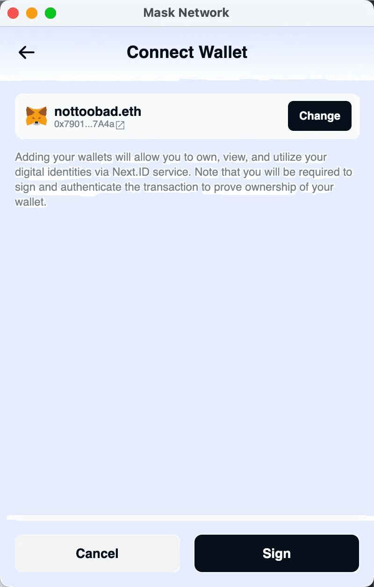374x587 pixels.
Task: Sign to prove wallet ownership
Action: coord(277,553)
